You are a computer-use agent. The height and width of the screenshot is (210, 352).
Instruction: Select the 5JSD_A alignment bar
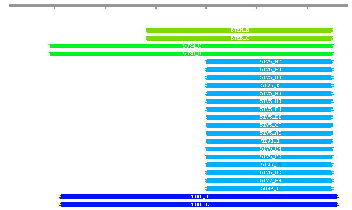(191, 54)
